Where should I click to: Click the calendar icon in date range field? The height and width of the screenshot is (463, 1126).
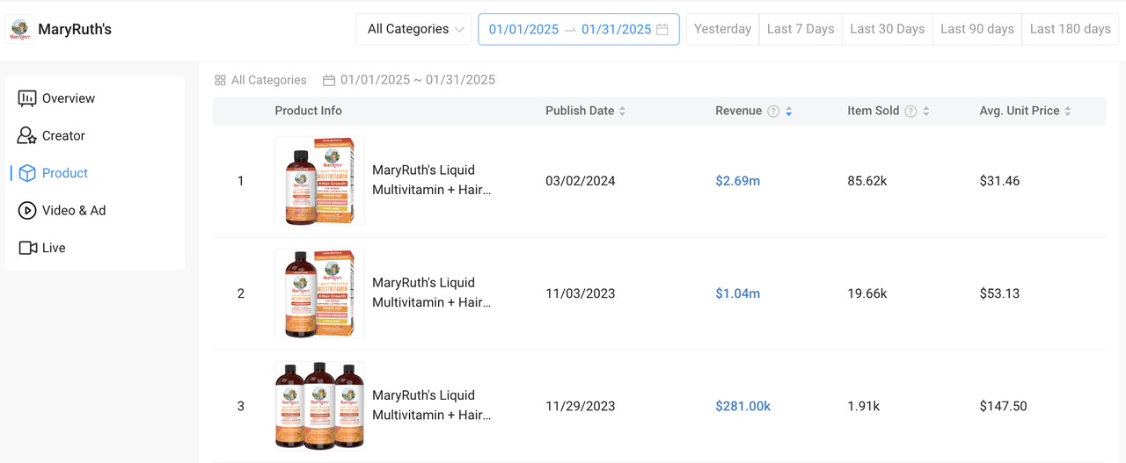click(662, 29)
